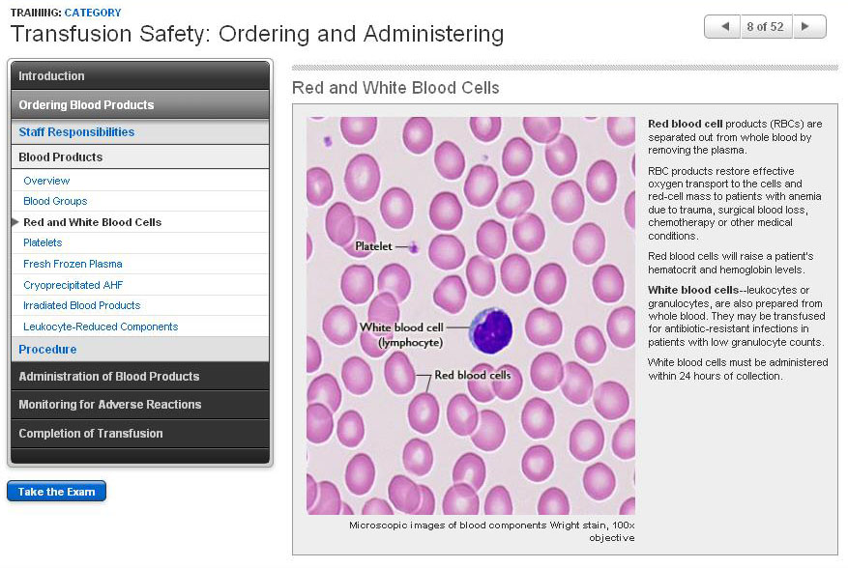Image resolution: width=848 pixels, height=568 pixels.
Task: Open the Leukocyte-Reduced Components page
Action: point(101,327)
